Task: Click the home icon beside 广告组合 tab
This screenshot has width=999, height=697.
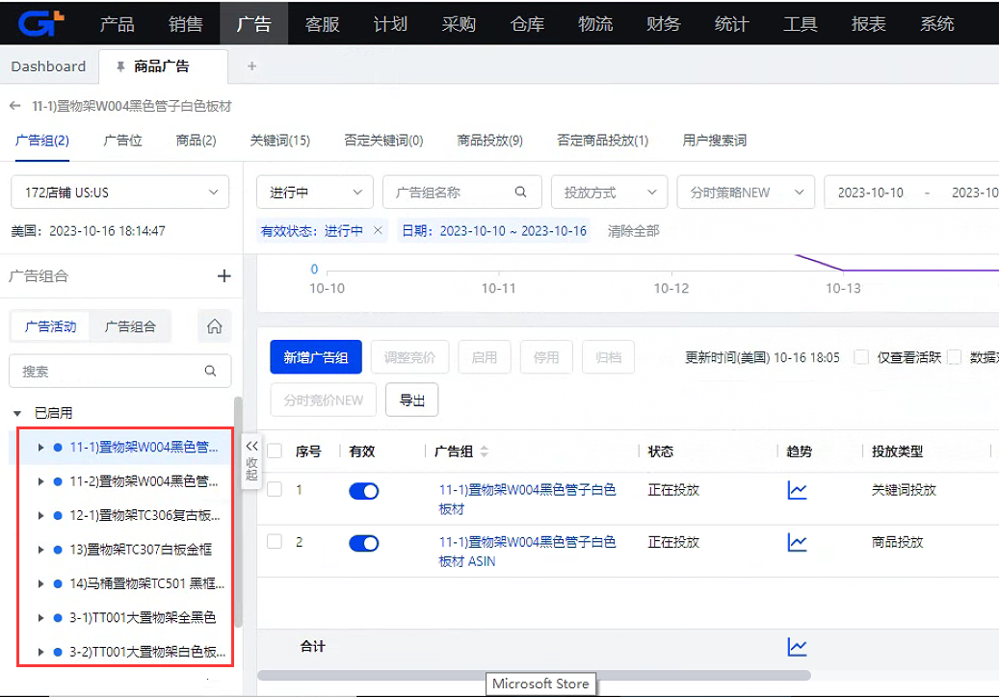Action: tap(214, 326)
